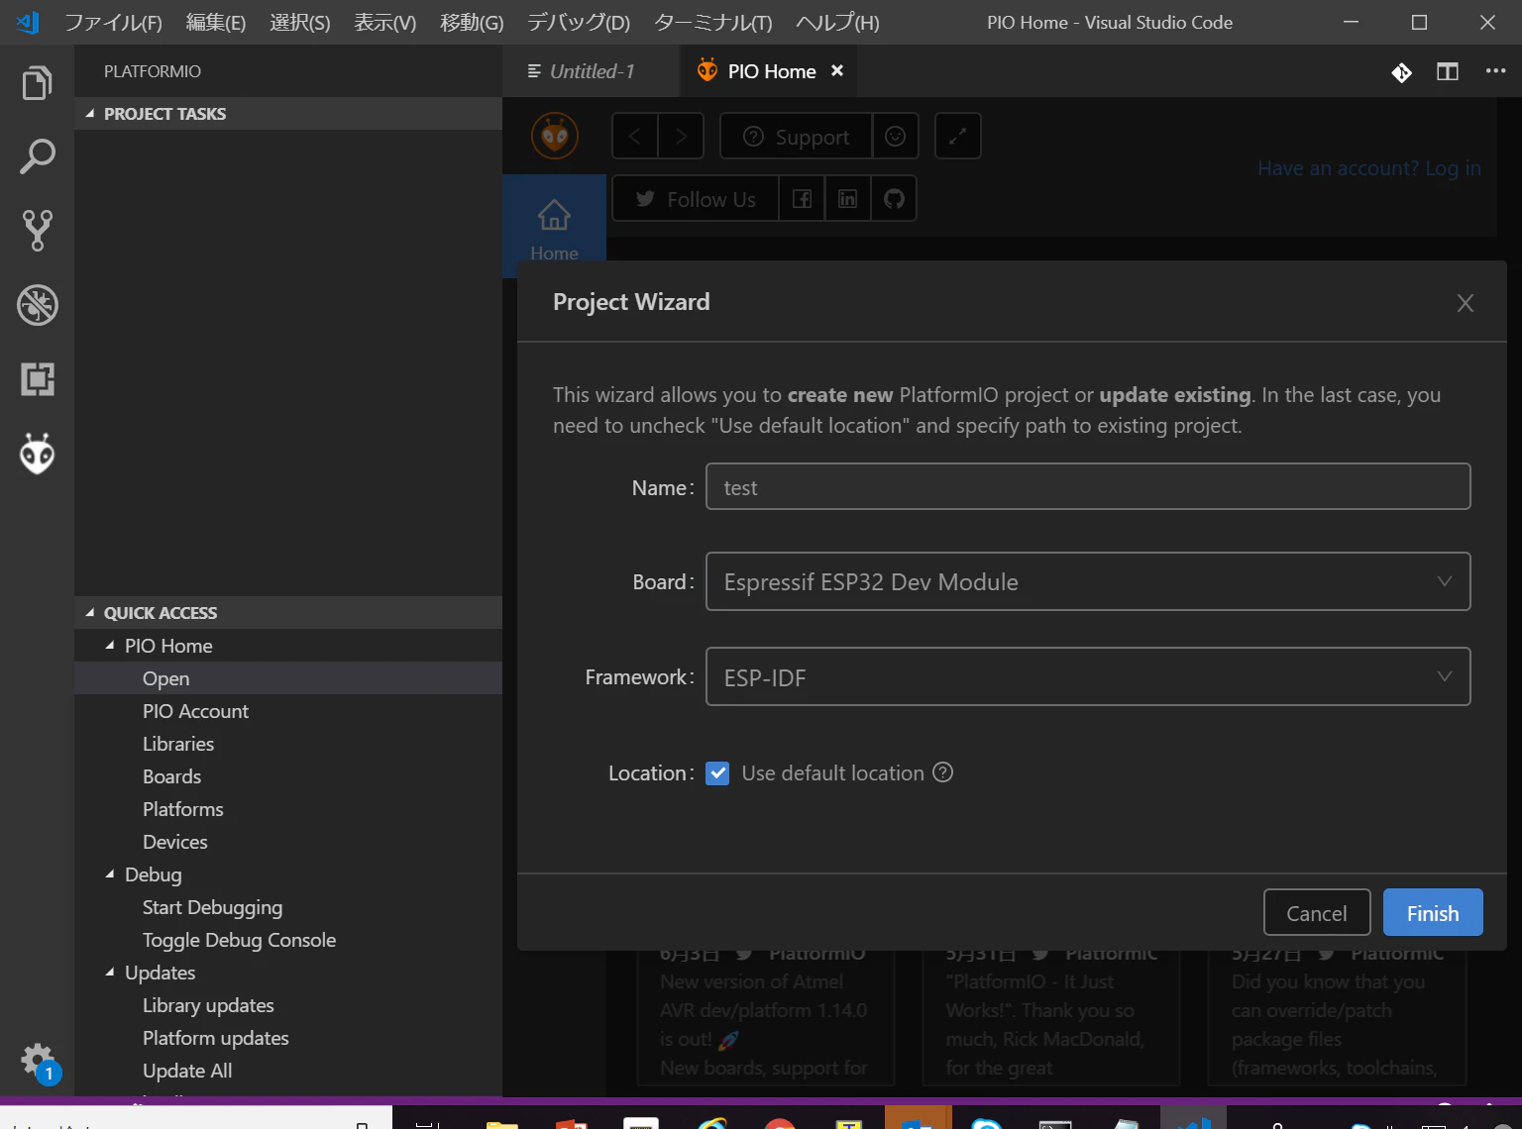Click Follow Us Twitter button
The width and height of the screenshot is (1522, 1129).
click(x=696, y=199)
